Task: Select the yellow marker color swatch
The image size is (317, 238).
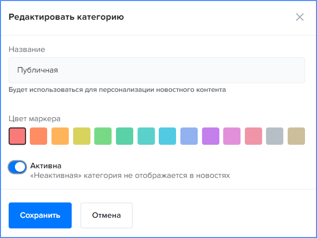Action: click(x=82, y=136)
